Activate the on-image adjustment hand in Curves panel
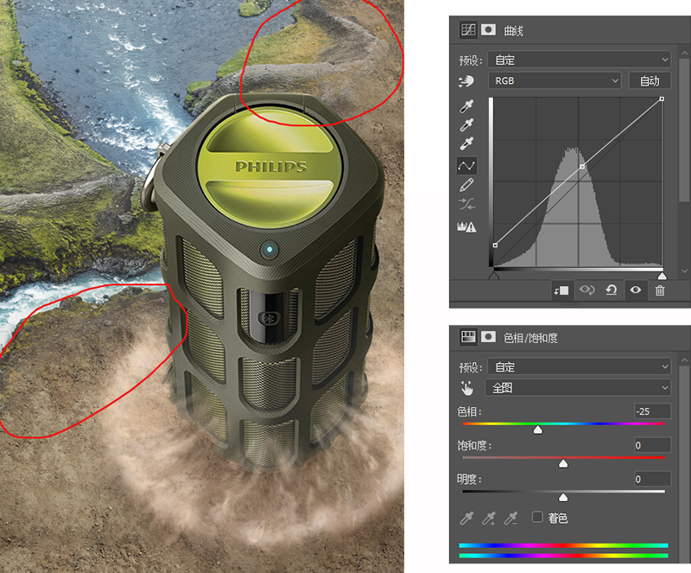 [x=466, y=81]
